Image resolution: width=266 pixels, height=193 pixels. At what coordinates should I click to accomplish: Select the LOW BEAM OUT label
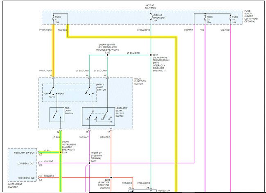pyautogui.click(x=26, y=164)
